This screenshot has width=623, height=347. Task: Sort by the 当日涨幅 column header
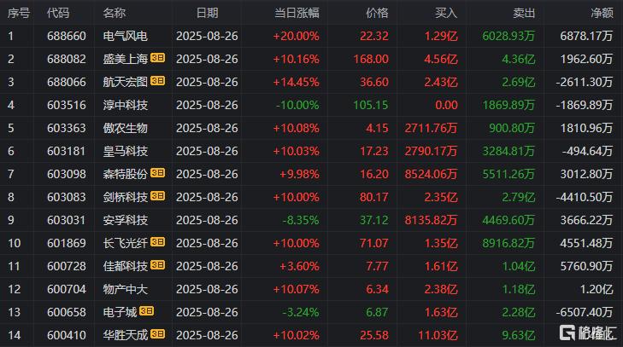[x=297, y=13]
